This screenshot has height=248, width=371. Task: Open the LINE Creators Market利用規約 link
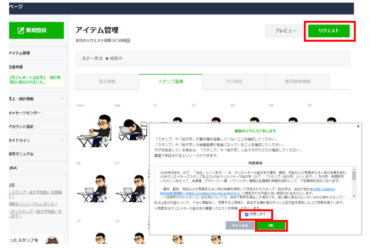(248, 191)
